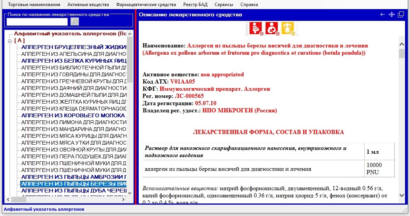Image resolution: width=410 pixels, height=216 pixels.
Task: Click owner НПО МИКРОГЕН (Россия)
Action: pyautogui.click(x=240, y=110)
